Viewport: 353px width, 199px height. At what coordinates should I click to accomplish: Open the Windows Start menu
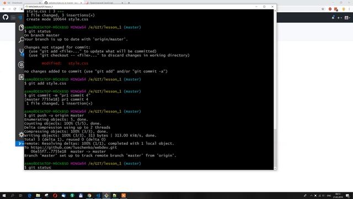(4, 196)
